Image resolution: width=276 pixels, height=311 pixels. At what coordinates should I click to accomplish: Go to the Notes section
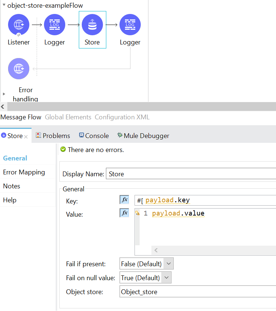point(12,186)
